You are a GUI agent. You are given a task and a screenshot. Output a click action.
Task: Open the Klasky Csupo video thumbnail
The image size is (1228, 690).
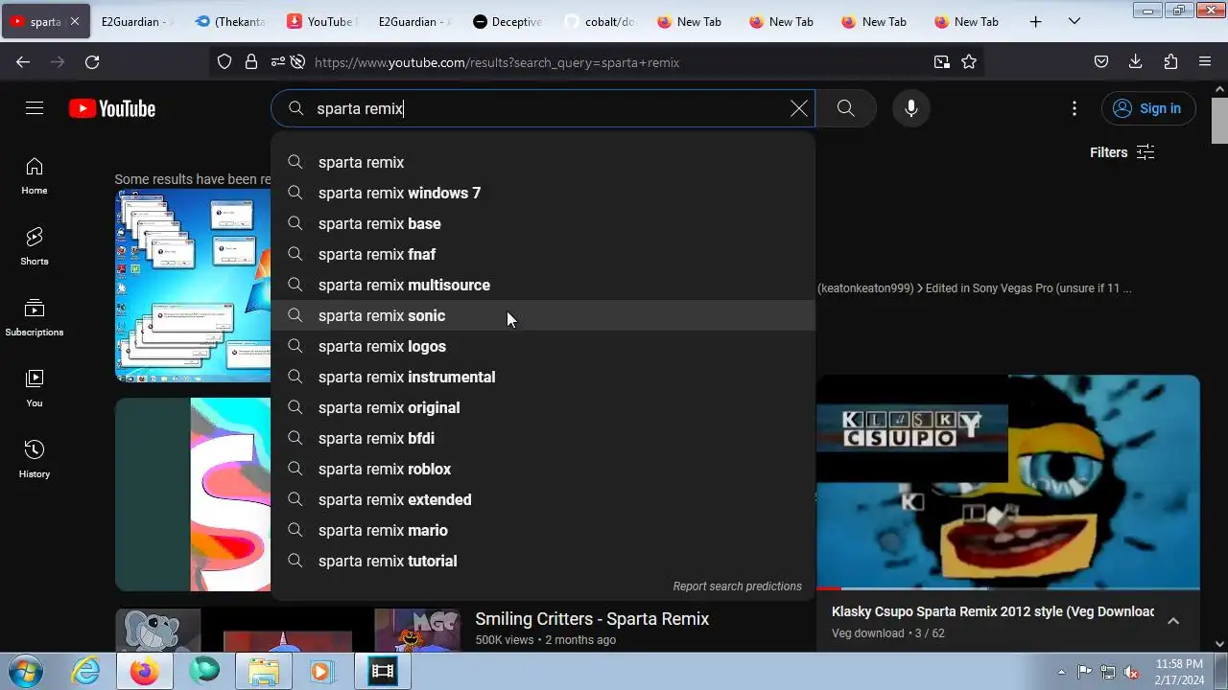[x=1008, y=482]
